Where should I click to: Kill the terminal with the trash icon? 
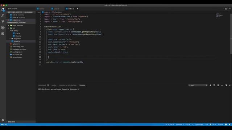pos(218,85)
